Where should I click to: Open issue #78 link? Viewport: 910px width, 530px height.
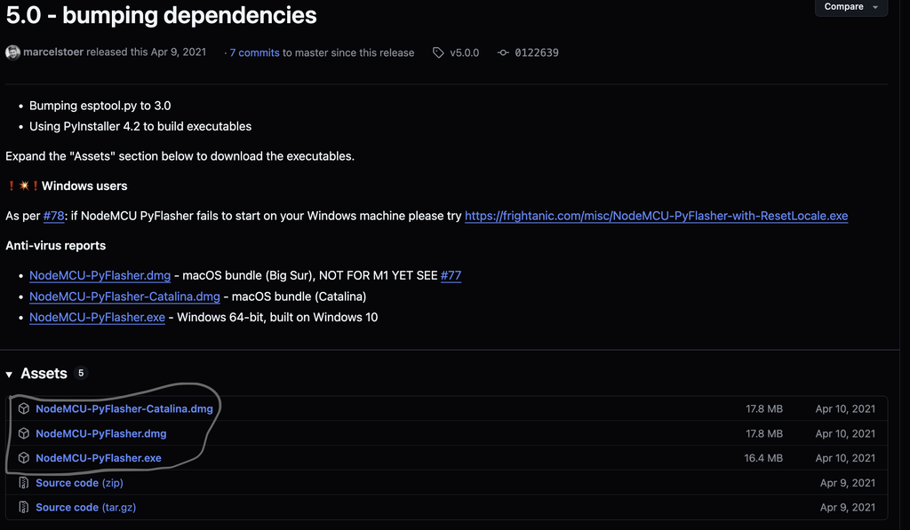click(x=53, y=216)
